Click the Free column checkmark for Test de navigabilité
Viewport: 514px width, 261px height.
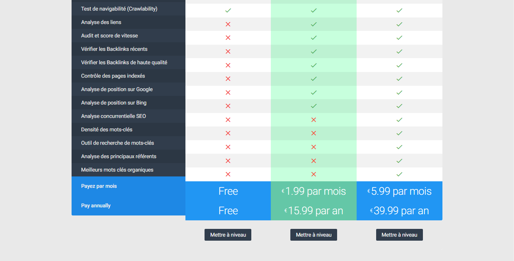[x=228, y=11]
